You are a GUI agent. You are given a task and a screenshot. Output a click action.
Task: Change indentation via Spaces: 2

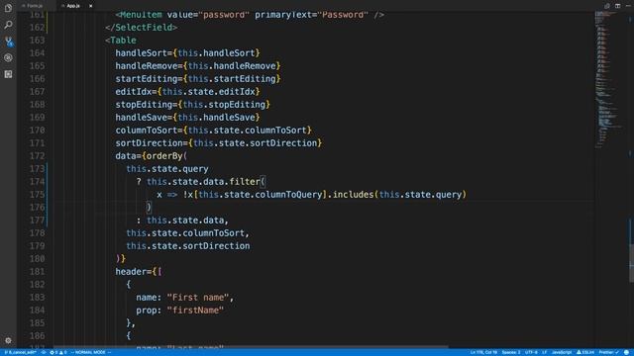pyautogui.click(x=511, y=352)
